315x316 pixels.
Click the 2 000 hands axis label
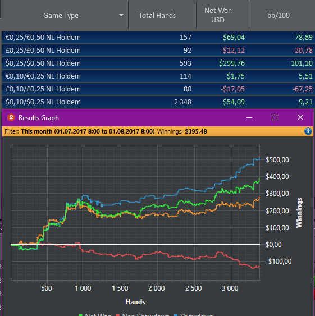[157, 288]
